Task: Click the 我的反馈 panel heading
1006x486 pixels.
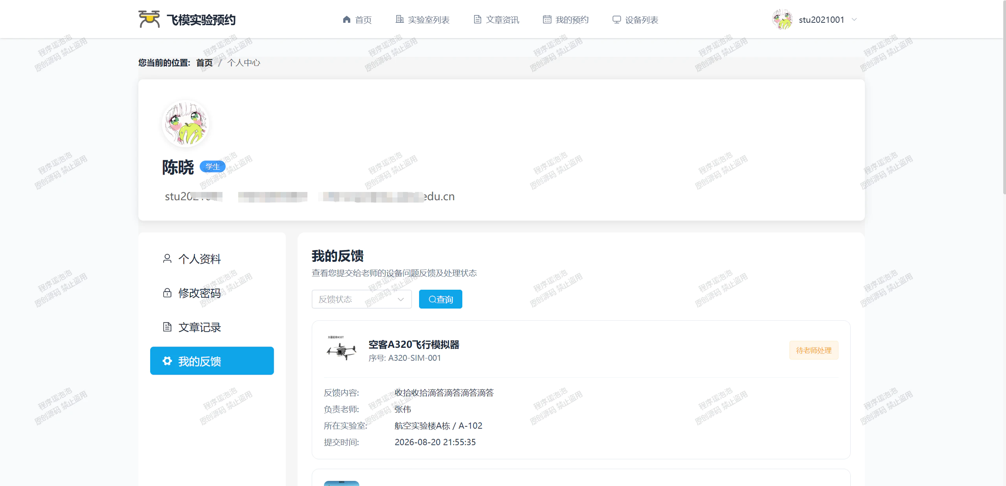Action: tap(338, 256)
